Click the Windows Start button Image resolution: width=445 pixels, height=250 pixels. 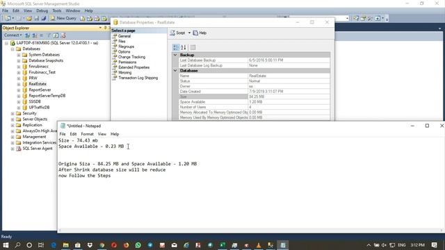(6, 245)
